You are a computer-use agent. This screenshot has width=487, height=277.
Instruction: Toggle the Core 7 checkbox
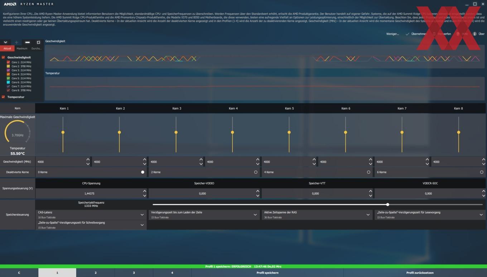pos(8,86)
